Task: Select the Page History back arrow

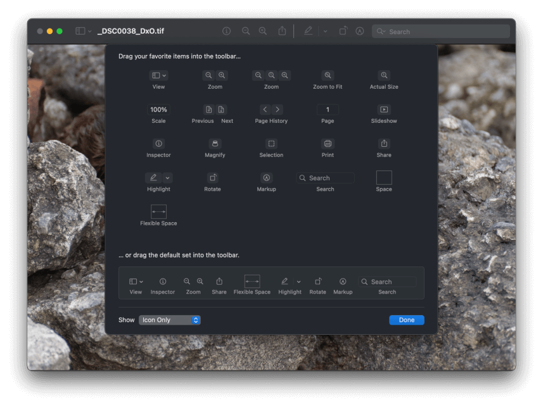Action: pos(265,109)
